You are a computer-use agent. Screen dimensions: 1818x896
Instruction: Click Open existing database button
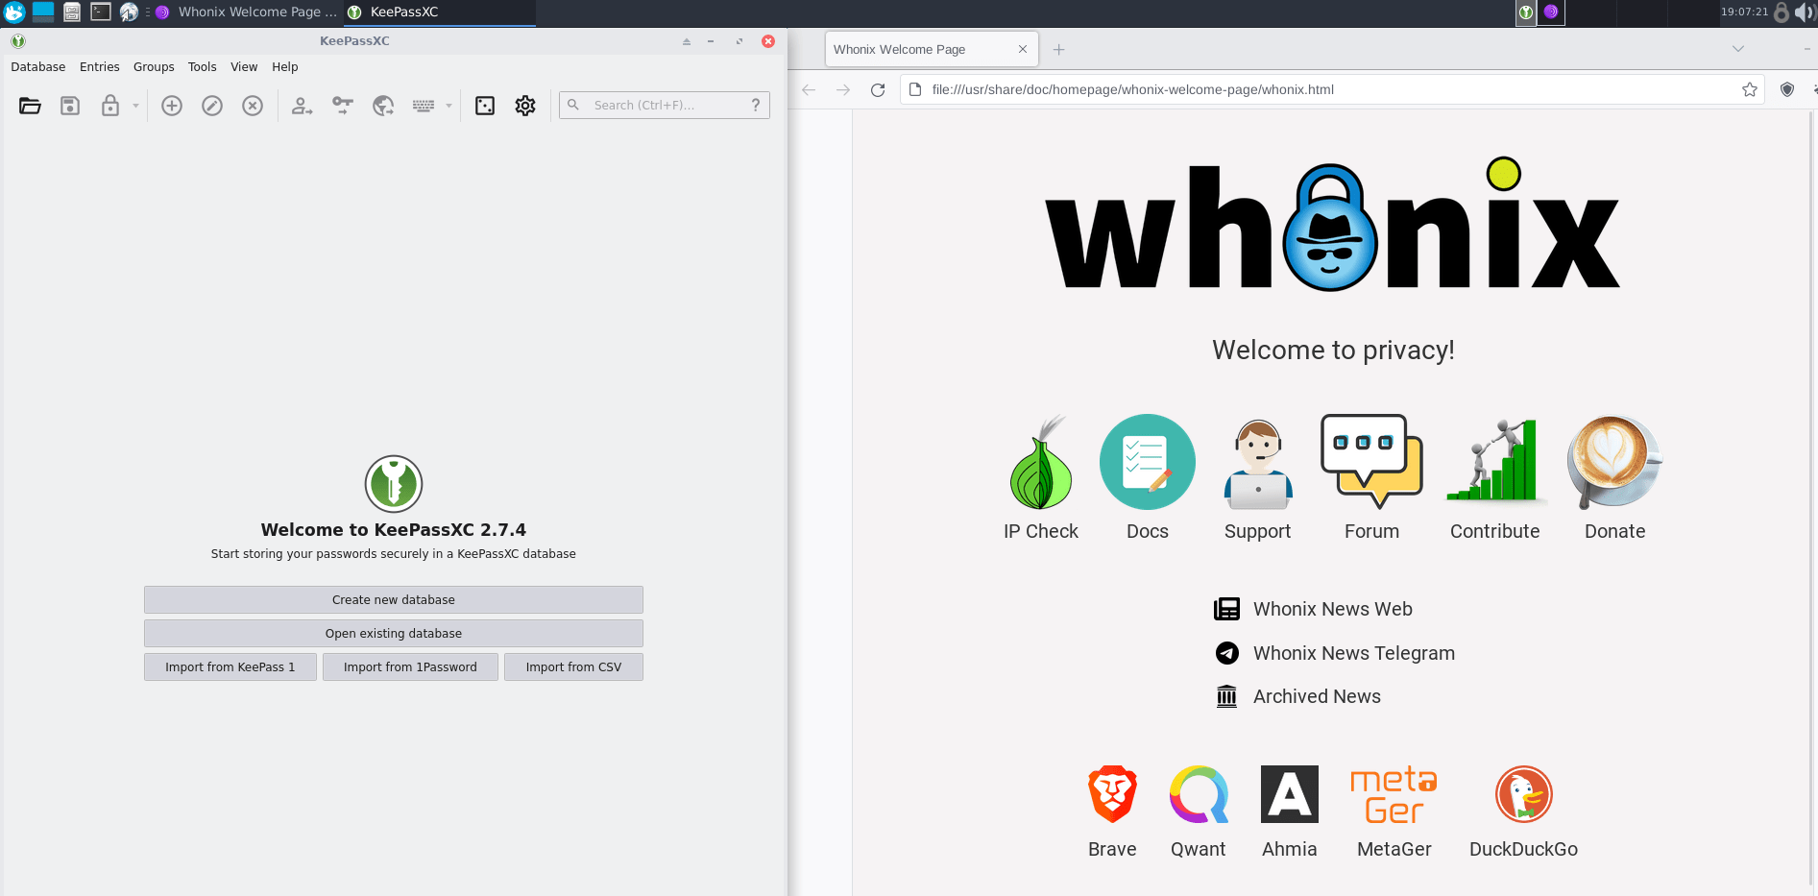pos(394,634)
